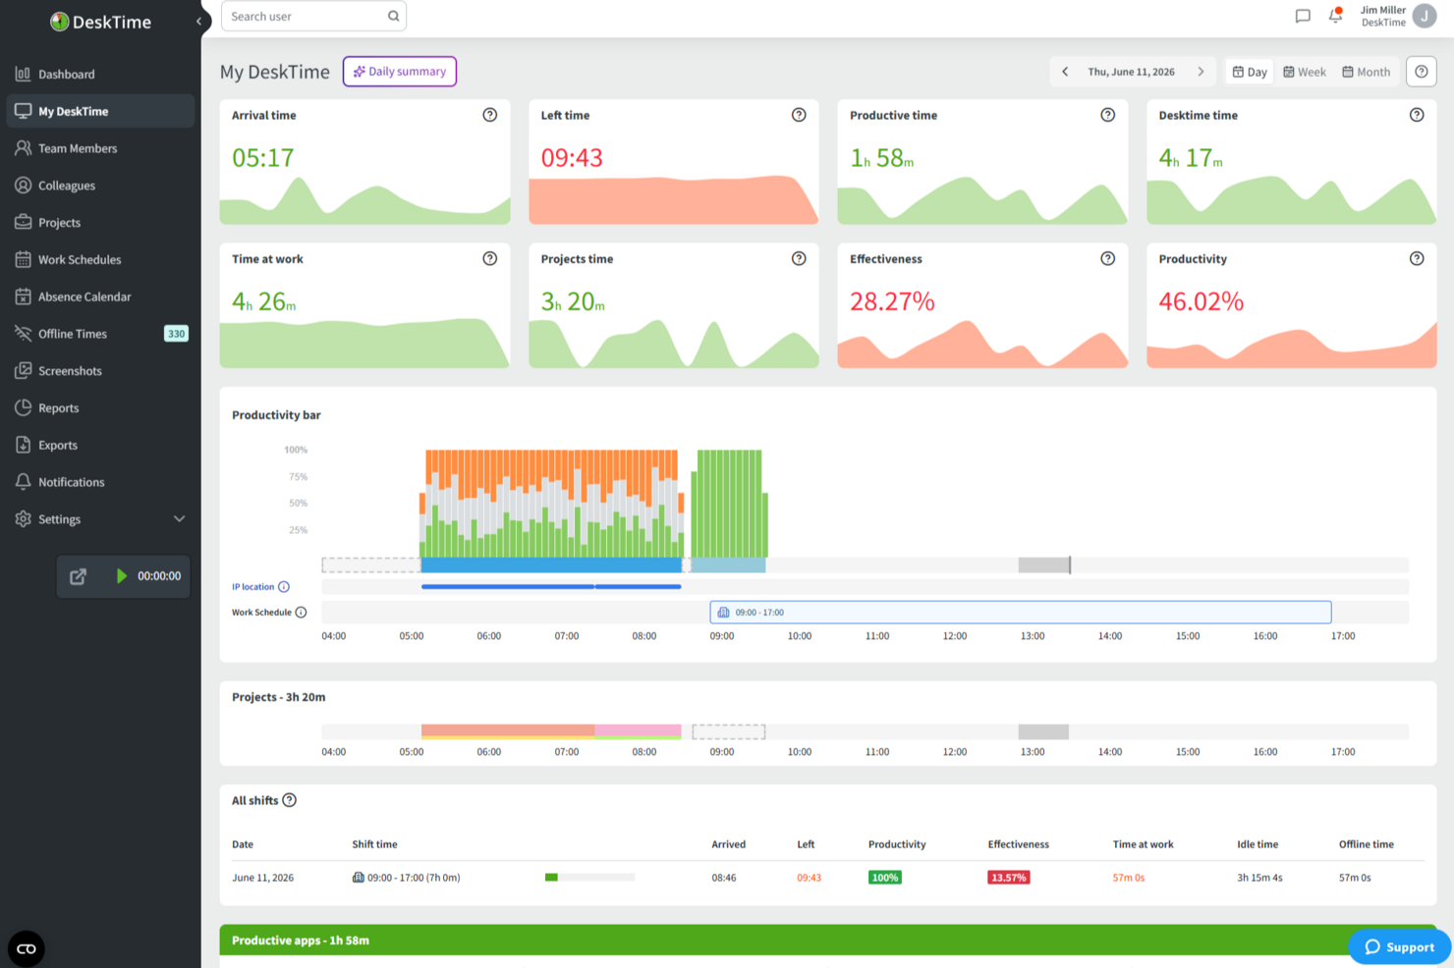Open Jim Miller's profile avatar

pyautogui.click(x=1424, y=16)
